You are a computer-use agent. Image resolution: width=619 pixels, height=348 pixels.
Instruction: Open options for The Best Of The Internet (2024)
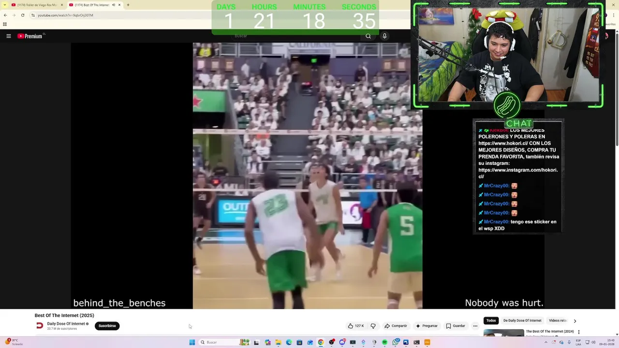pyautogui.click(x=579, y=332)
